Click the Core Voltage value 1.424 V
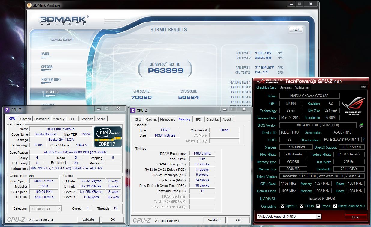Viewport: 371px width, 227px height. (82, 145)
